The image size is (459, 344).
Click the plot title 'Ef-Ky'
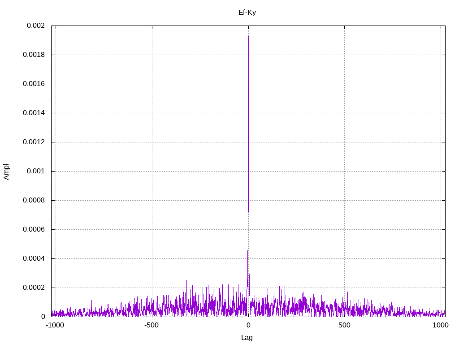coord(247,13)
